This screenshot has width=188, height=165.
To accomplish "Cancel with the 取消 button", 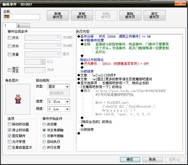I will click(152, 159).
